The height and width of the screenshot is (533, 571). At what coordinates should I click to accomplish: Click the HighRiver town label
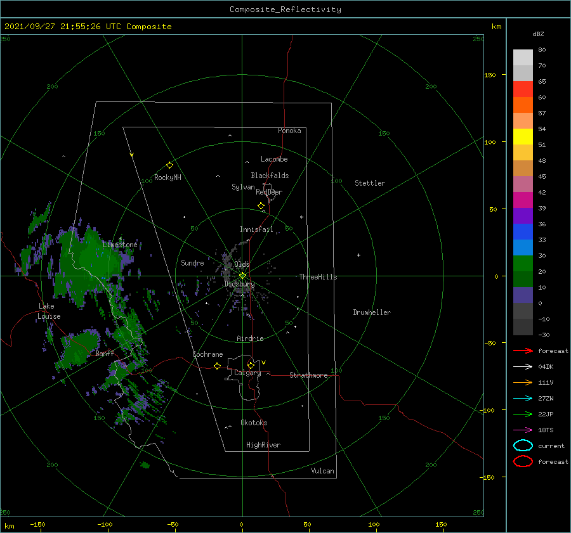[263, 445]
